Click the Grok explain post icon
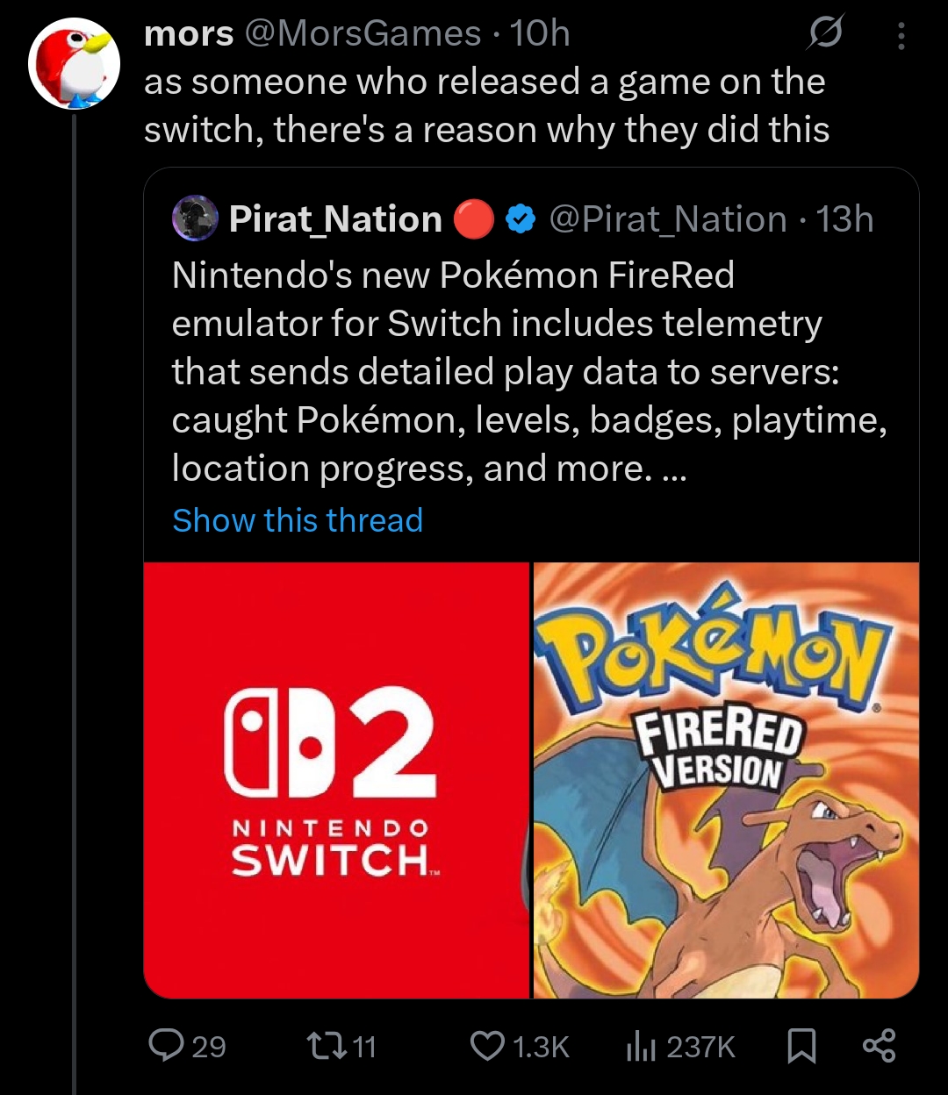Image resolution: width=948 pixels, height=1095 pixels. pos(824,35)
